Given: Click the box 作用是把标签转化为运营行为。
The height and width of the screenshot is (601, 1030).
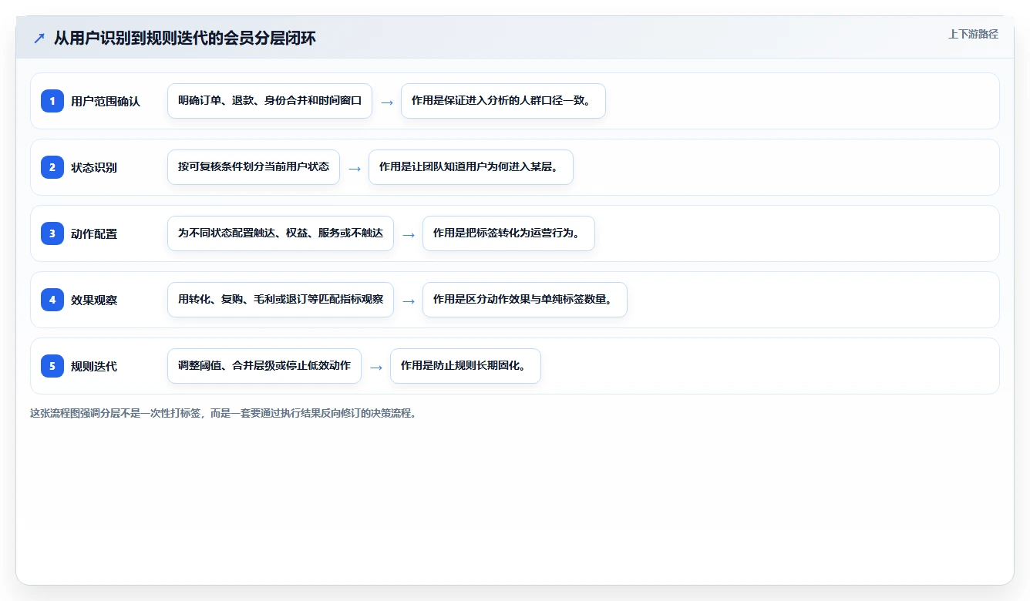Looking at the screenshot, I should point(509,233).
